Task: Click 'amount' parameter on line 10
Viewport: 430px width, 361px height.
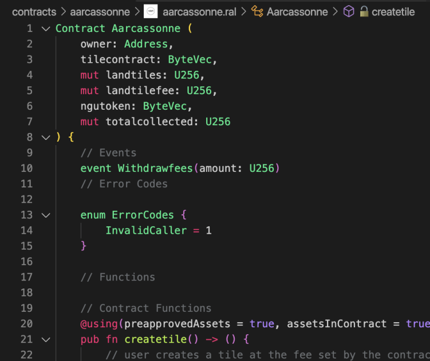Action: 218,169
